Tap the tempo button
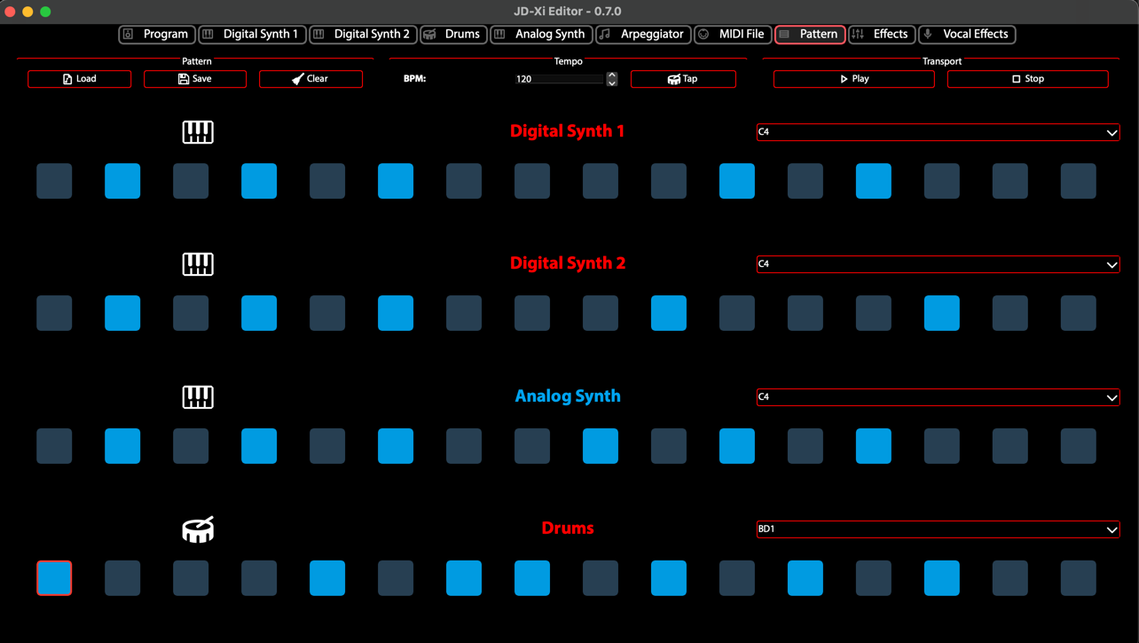This screenshot has height=643, width=1139. 682,79
